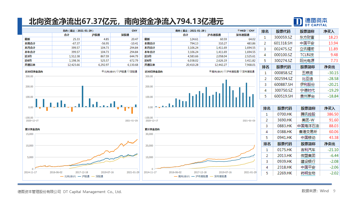Screen dimensions: 356x200
Task: Click the page number 9
Action: pos(334,191)
